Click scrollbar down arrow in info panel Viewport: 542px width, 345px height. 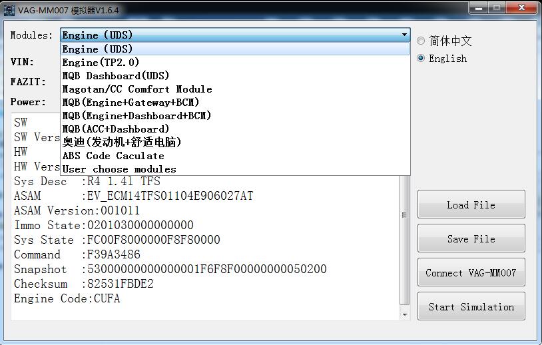click(x=404, y=315)
